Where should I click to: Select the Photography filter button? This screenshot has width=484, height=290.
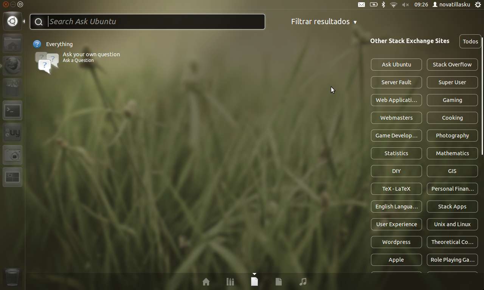452,136
